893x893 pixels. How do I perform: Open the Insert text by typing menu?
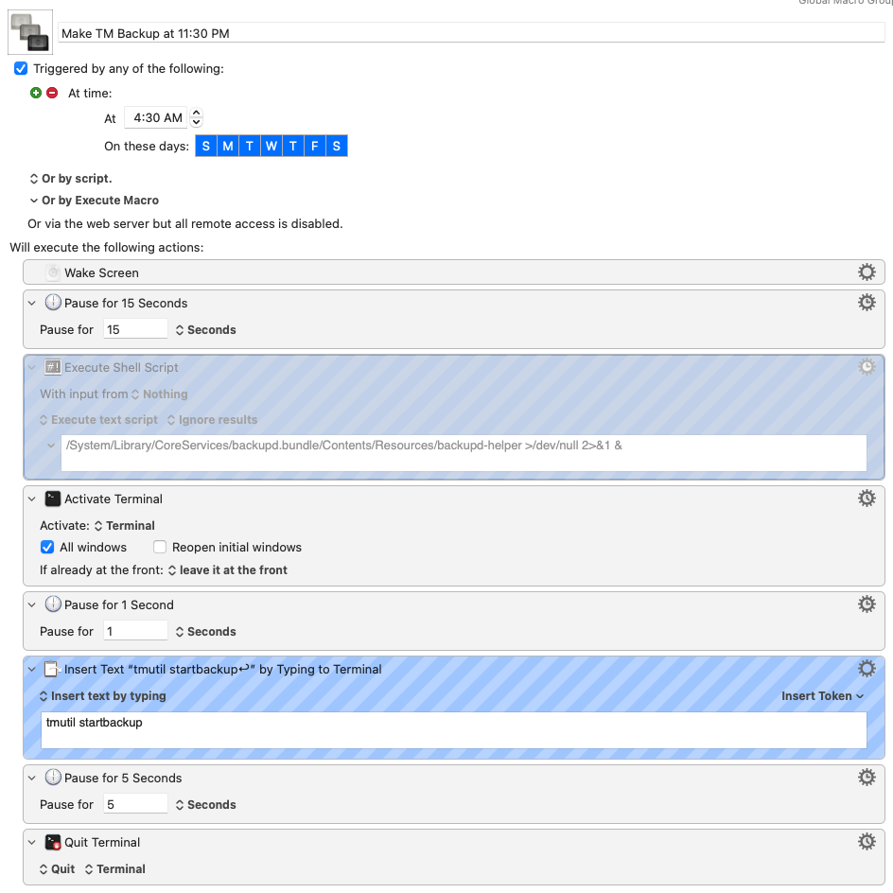click(102, 696)
